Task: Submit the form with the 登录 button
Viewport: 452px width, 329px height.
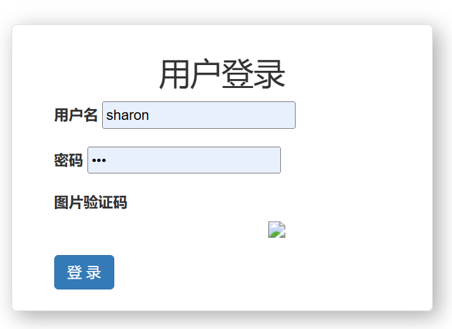Action: click(x=84, y=272)
